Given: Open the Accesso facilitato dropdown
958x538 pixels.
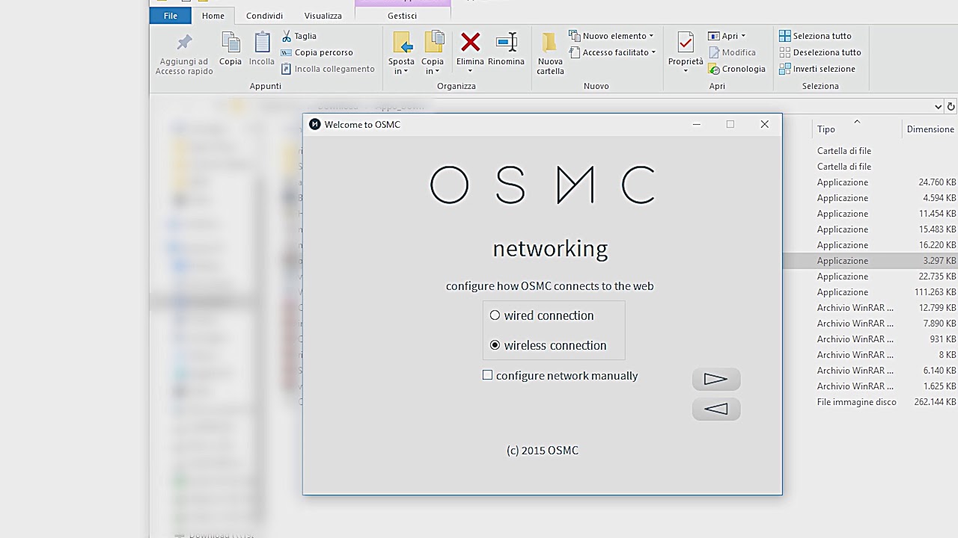Looking at the screenshot, I should pos(613,52).
